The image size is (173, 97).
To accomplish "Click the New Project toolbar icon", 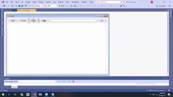I will point(12,6).
